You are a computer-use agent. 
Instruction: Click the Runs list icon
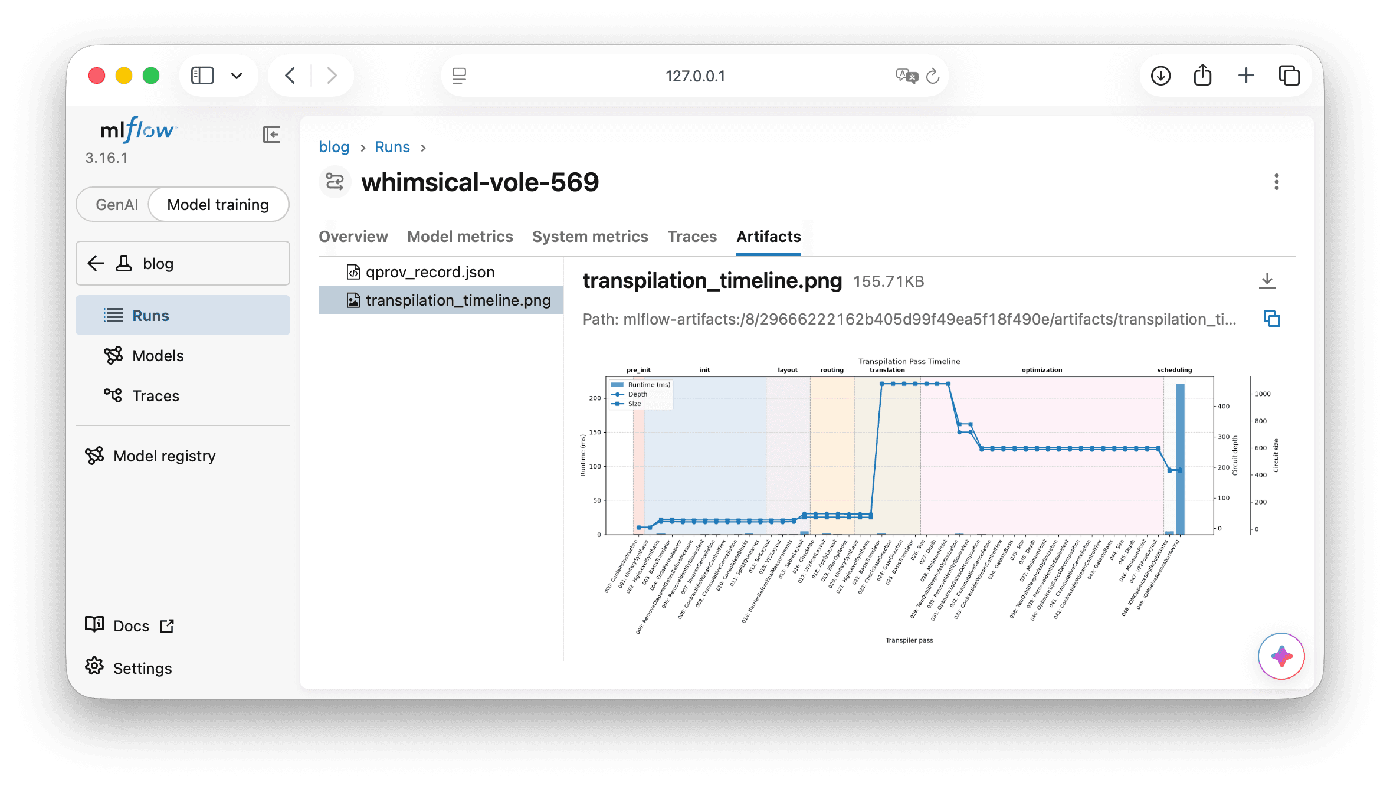pos(113,315)
